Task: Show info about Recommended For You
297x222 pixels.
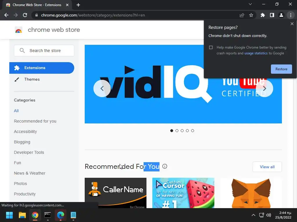Action: coord(165,166)
